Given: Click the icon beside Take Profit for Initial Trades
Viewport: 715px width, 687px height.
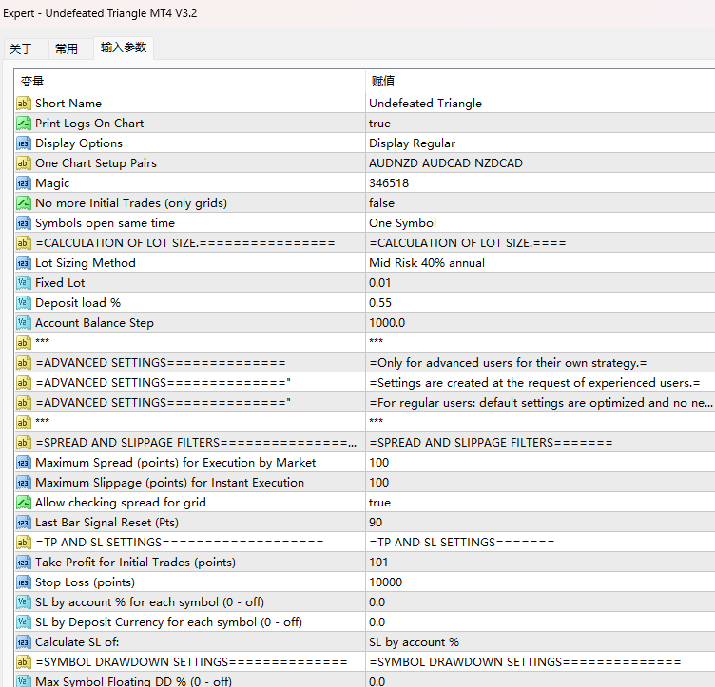Looking at the screenshot, I should click(x=24, y=563).
